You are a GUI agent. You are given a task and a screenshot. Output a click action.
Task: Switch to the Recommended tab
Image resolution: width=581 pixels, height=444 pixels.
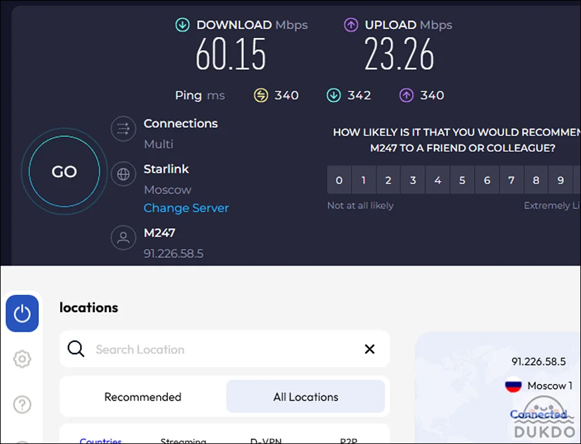[x=143, y=397]
